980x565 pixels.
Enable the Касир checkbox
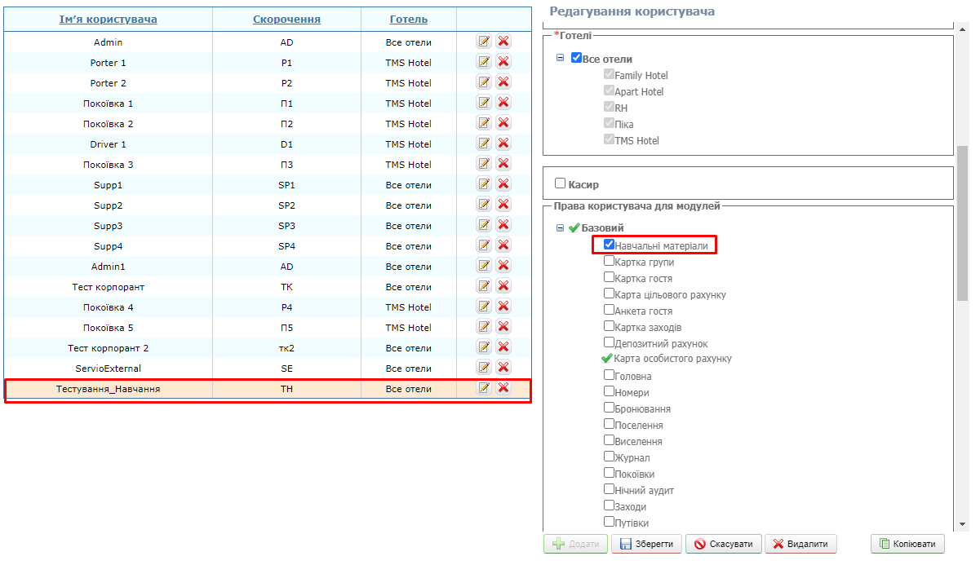[x=561, y=184]
